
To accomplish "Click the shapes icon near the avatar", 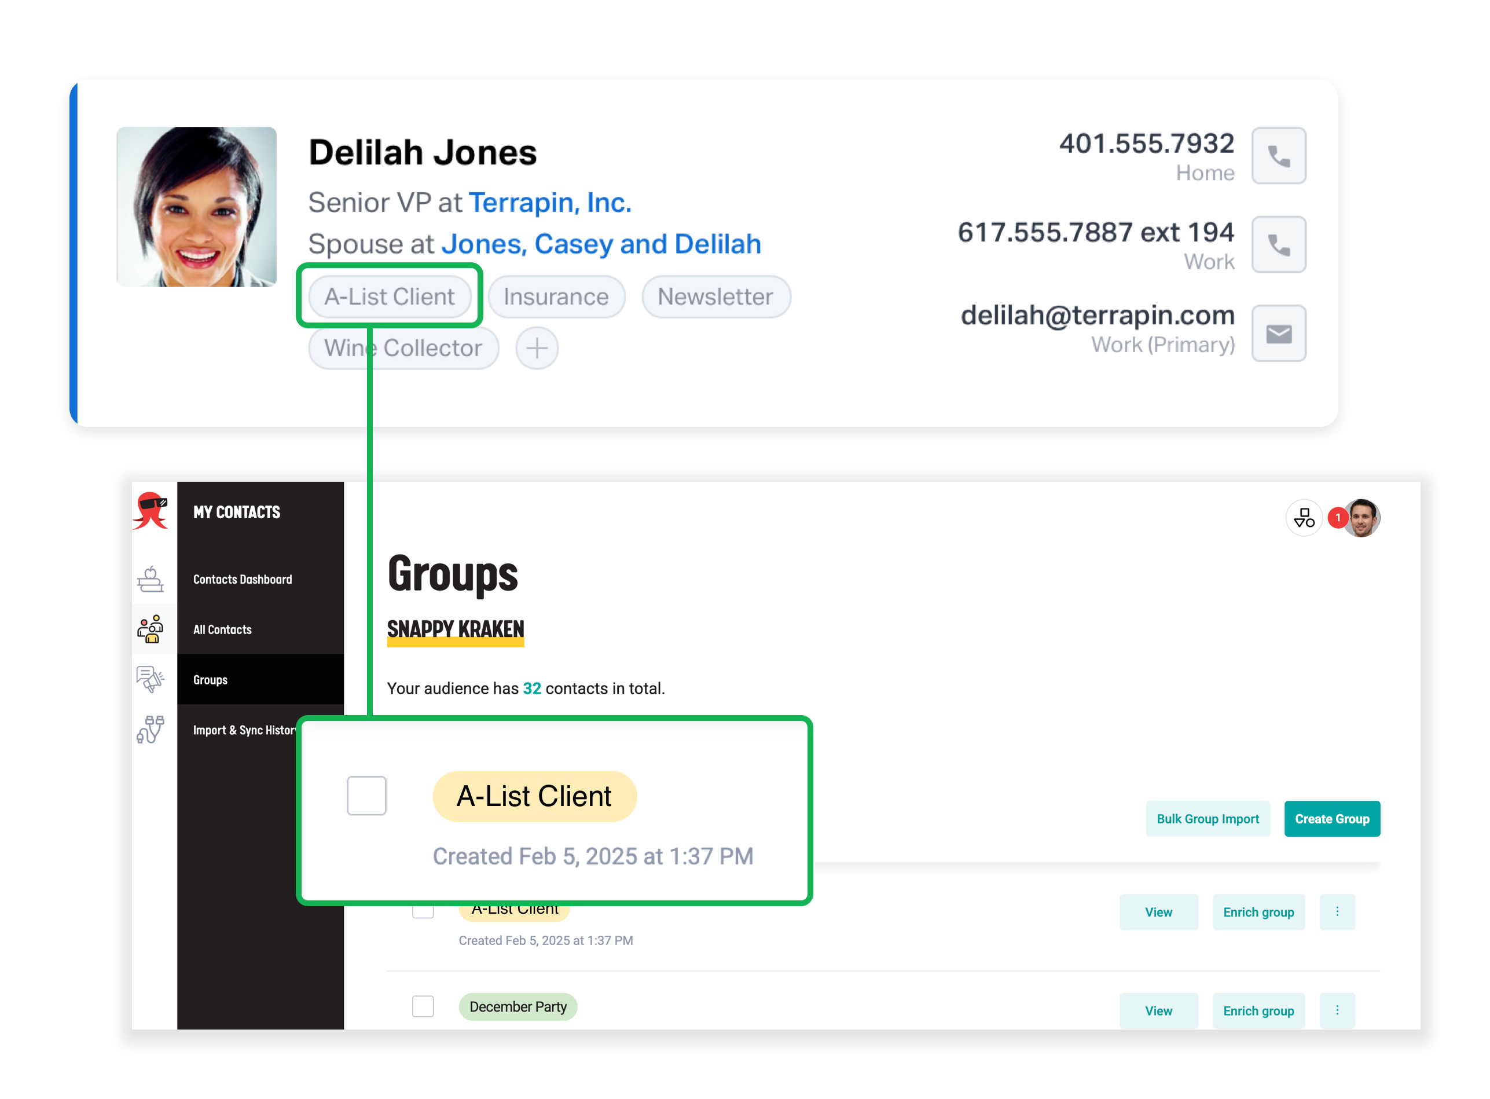I will 1304,518.
